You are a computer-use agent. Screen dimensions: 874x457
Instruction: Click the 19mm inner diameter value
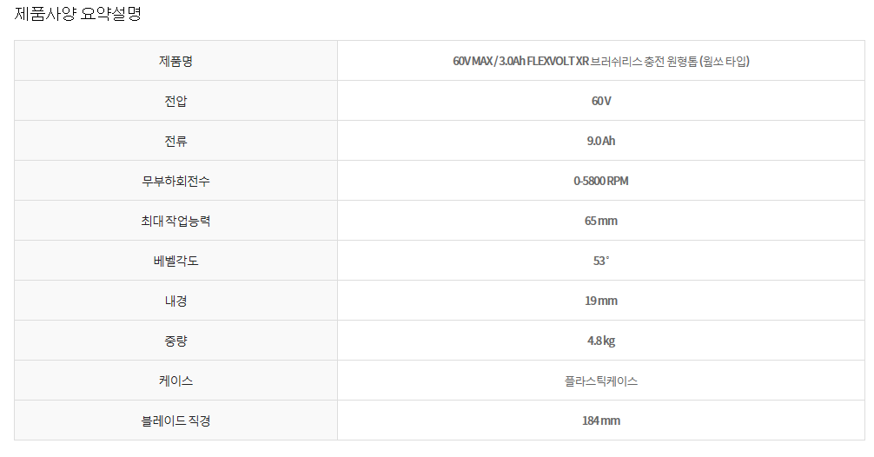click(x=600, y=301)
